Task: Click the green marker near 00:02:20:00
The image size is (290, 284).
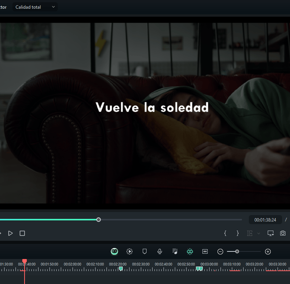Action: pos(121,268)
